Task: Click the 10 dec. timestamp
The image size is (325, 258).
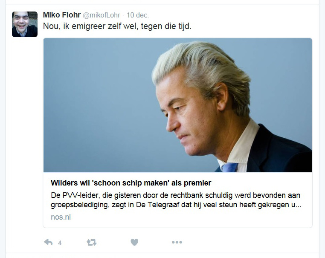Action: 138,15
